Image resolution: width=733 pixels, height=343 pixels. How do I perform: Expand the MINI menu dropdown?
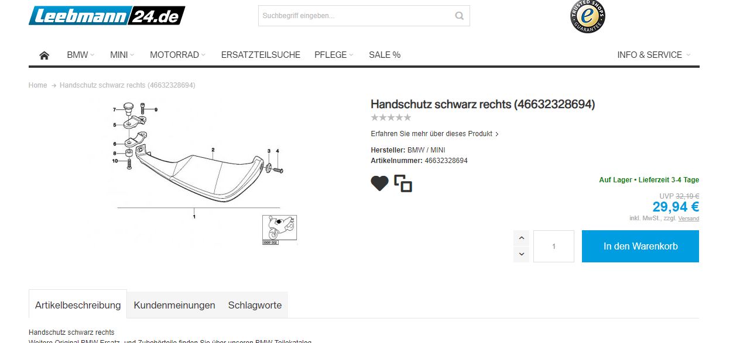coord(122,55)
